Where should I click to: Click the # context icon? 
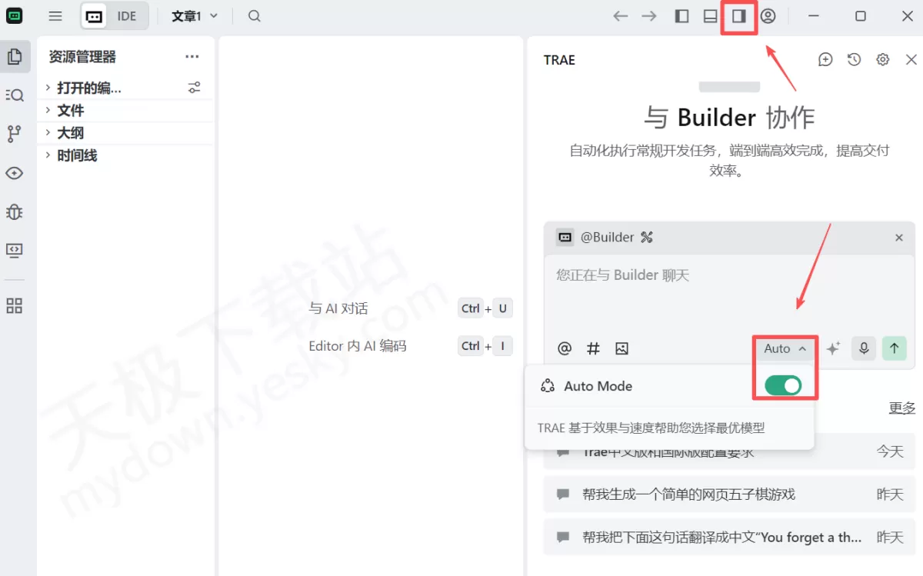tap(593, 348)
